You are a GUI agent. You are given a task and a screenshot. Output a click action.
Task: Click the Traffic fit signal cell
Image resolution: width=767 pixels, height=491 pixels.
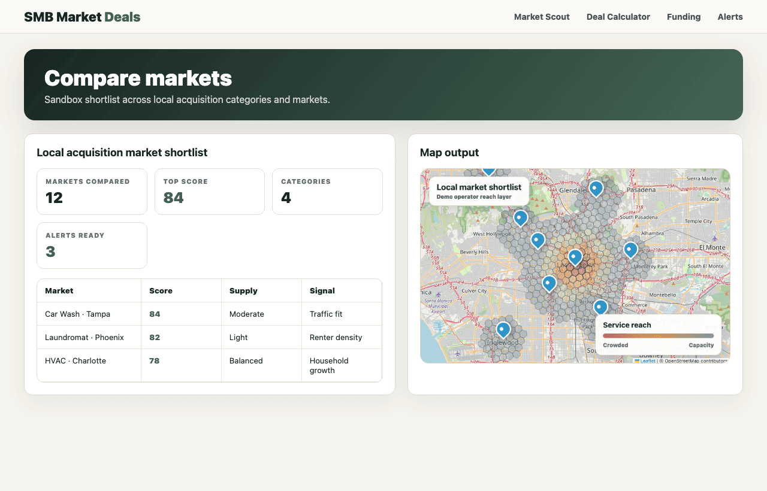pos(342,314)
